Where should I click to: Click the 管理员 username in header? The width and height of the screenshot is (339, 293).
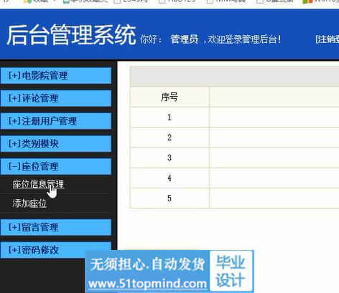185,39
